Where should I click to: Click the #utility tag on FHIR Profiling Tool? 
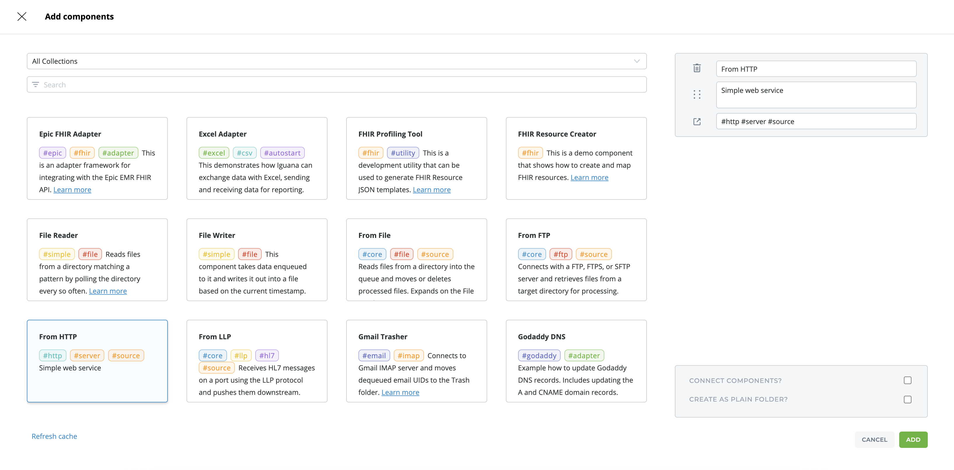tap(403, 153)
